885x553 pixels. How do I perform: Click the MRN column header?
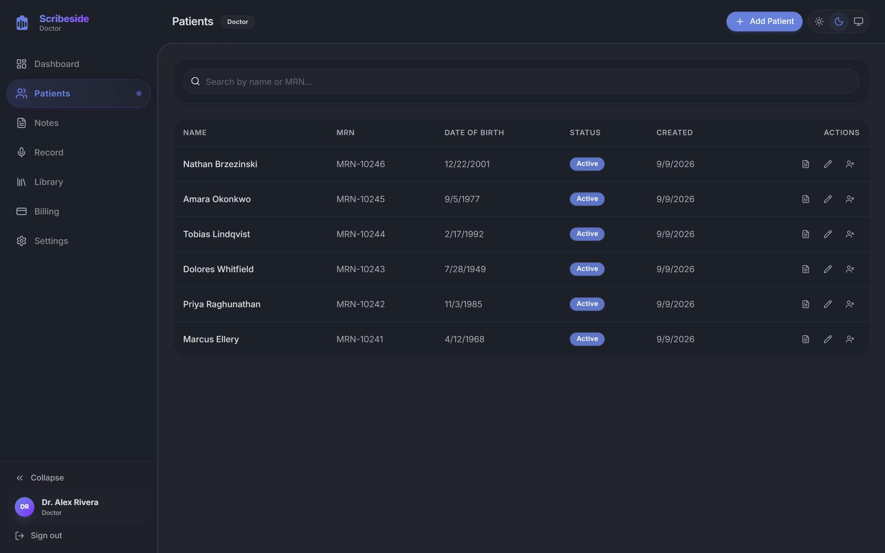pyautogui.click(x=346, y=132)
